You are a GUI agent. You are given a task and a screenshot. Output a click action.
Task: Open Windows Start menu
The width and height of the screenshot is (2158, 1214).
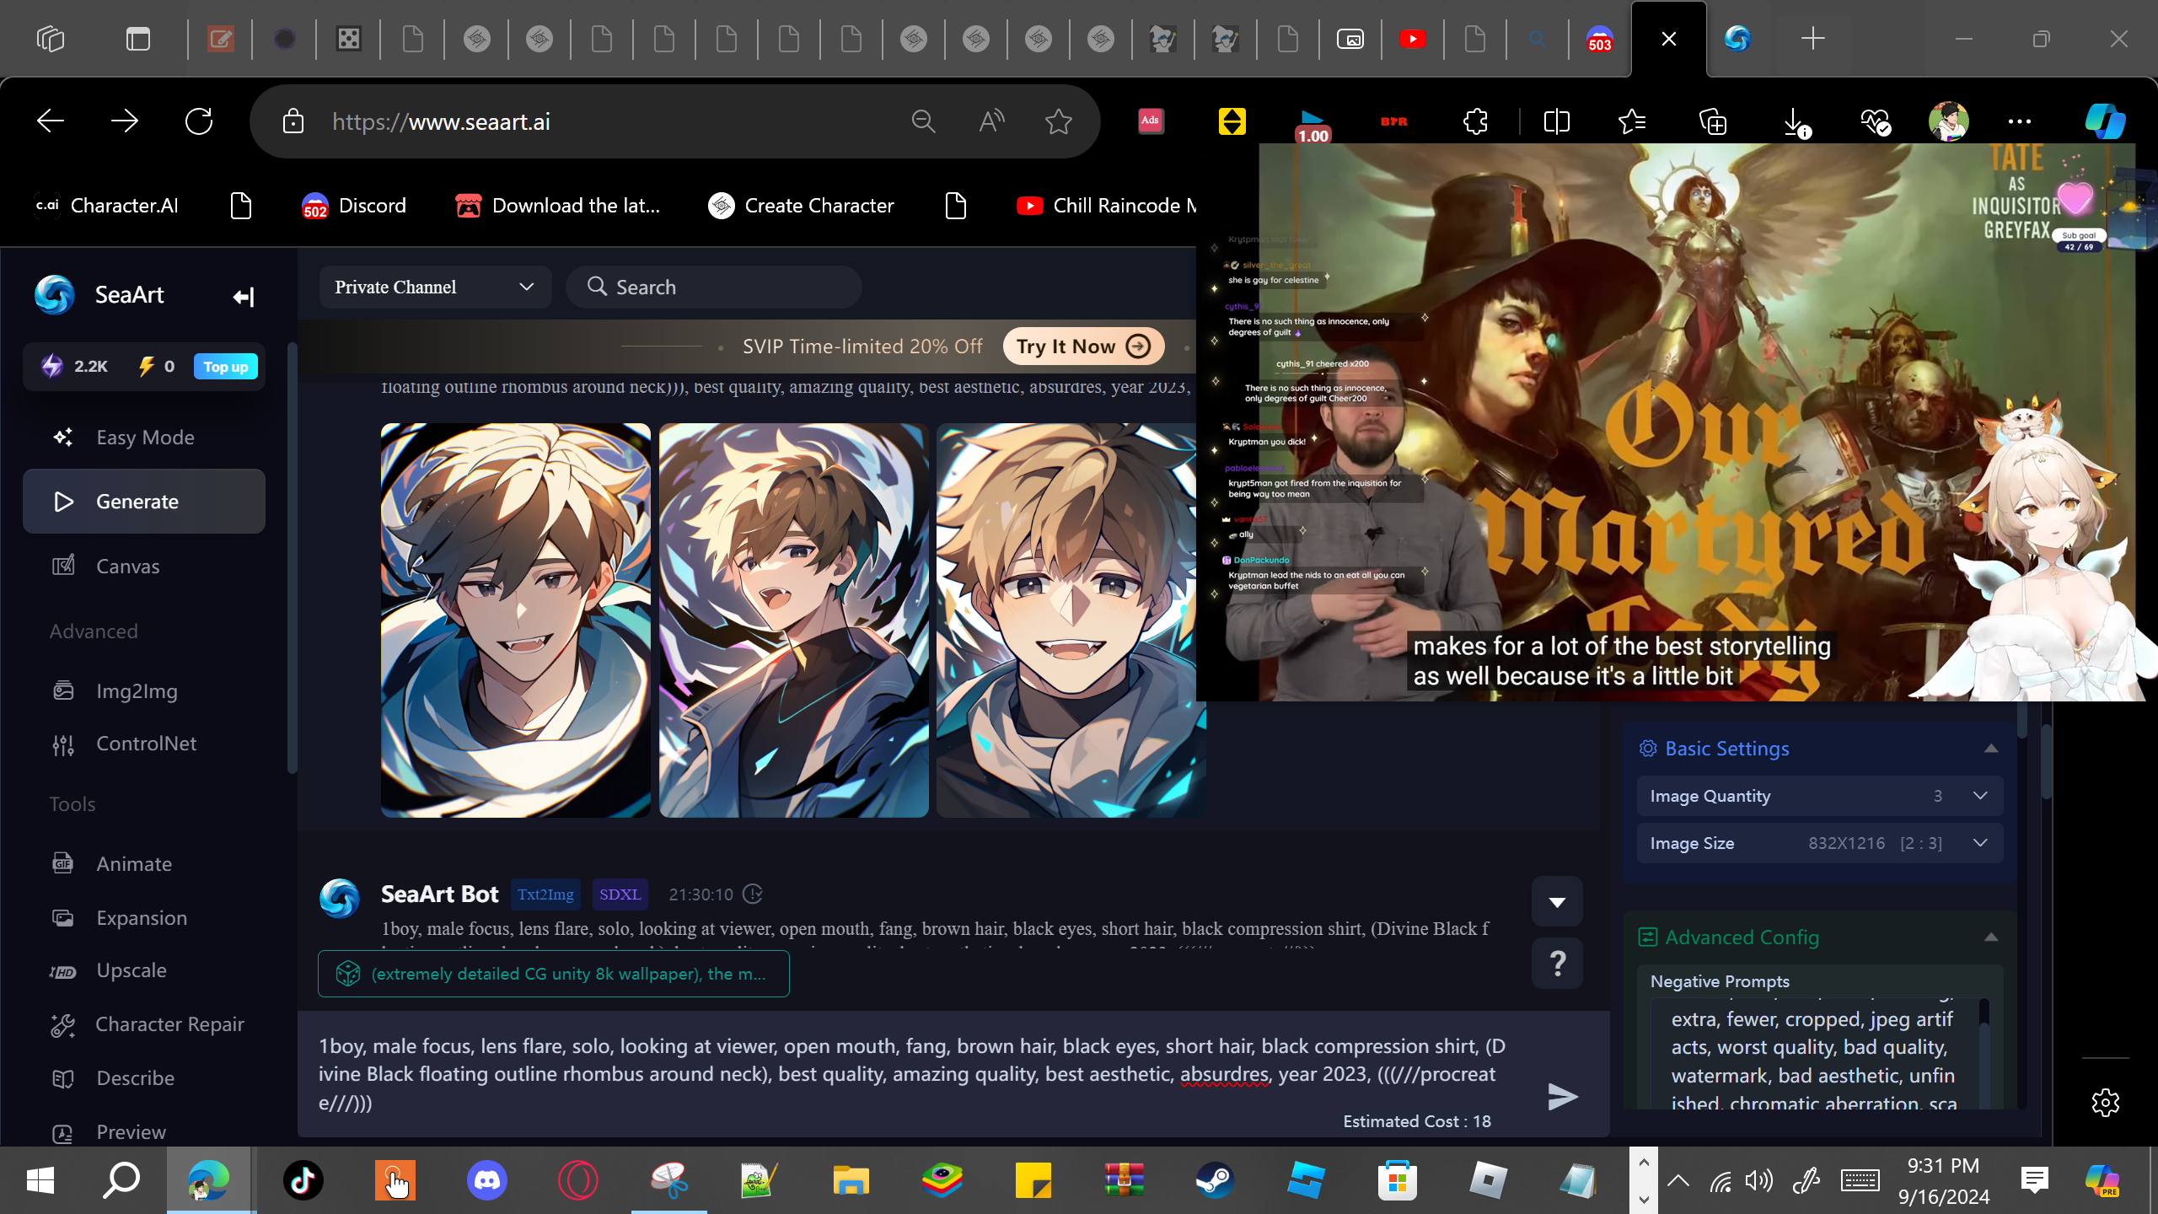pyautogui.click(x=40, y=1180)
